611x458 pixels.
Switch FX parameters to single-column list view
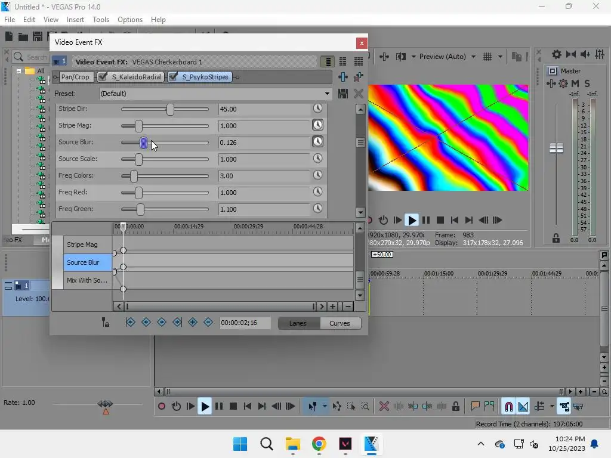pyautogui.click(x=328, y=61)
